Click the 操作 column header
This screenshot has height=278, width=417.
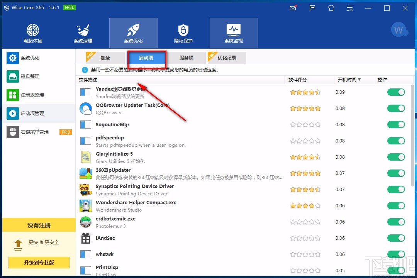pos(394,80)
